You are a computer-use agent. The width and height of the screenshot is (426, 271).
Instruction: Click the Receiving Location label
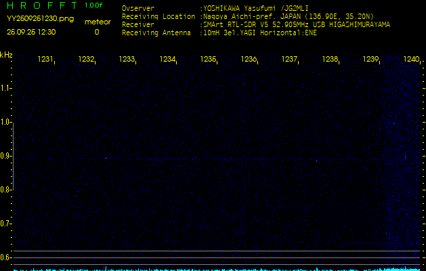(158, 17)
